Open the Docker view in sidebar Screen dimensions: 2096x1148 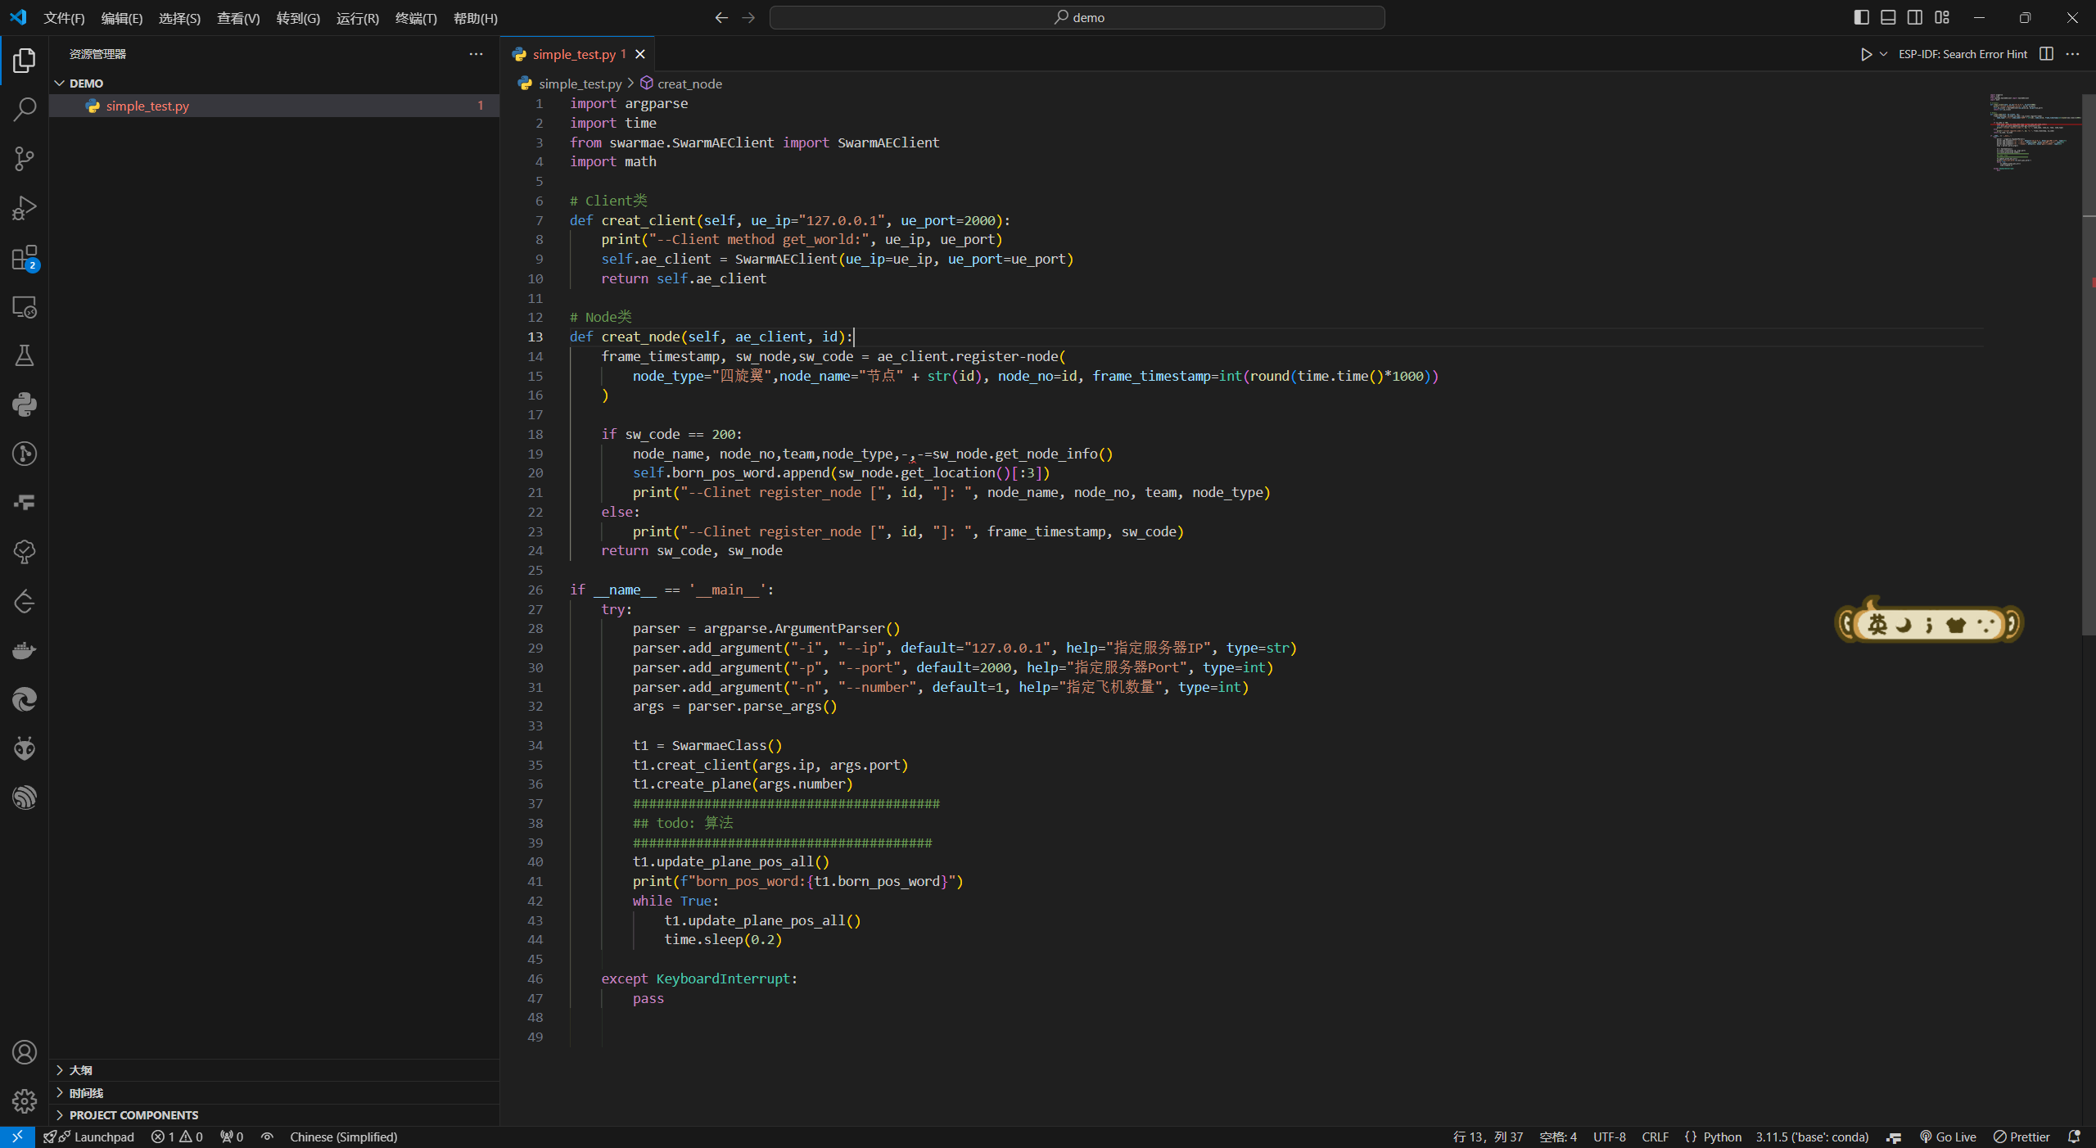(25, 650)
